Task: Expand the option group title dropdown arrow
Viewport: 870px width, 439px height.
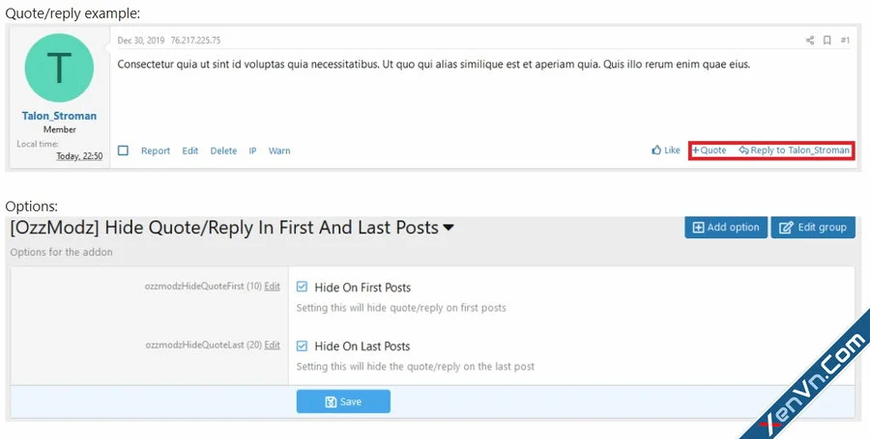Action: [449, 228]
